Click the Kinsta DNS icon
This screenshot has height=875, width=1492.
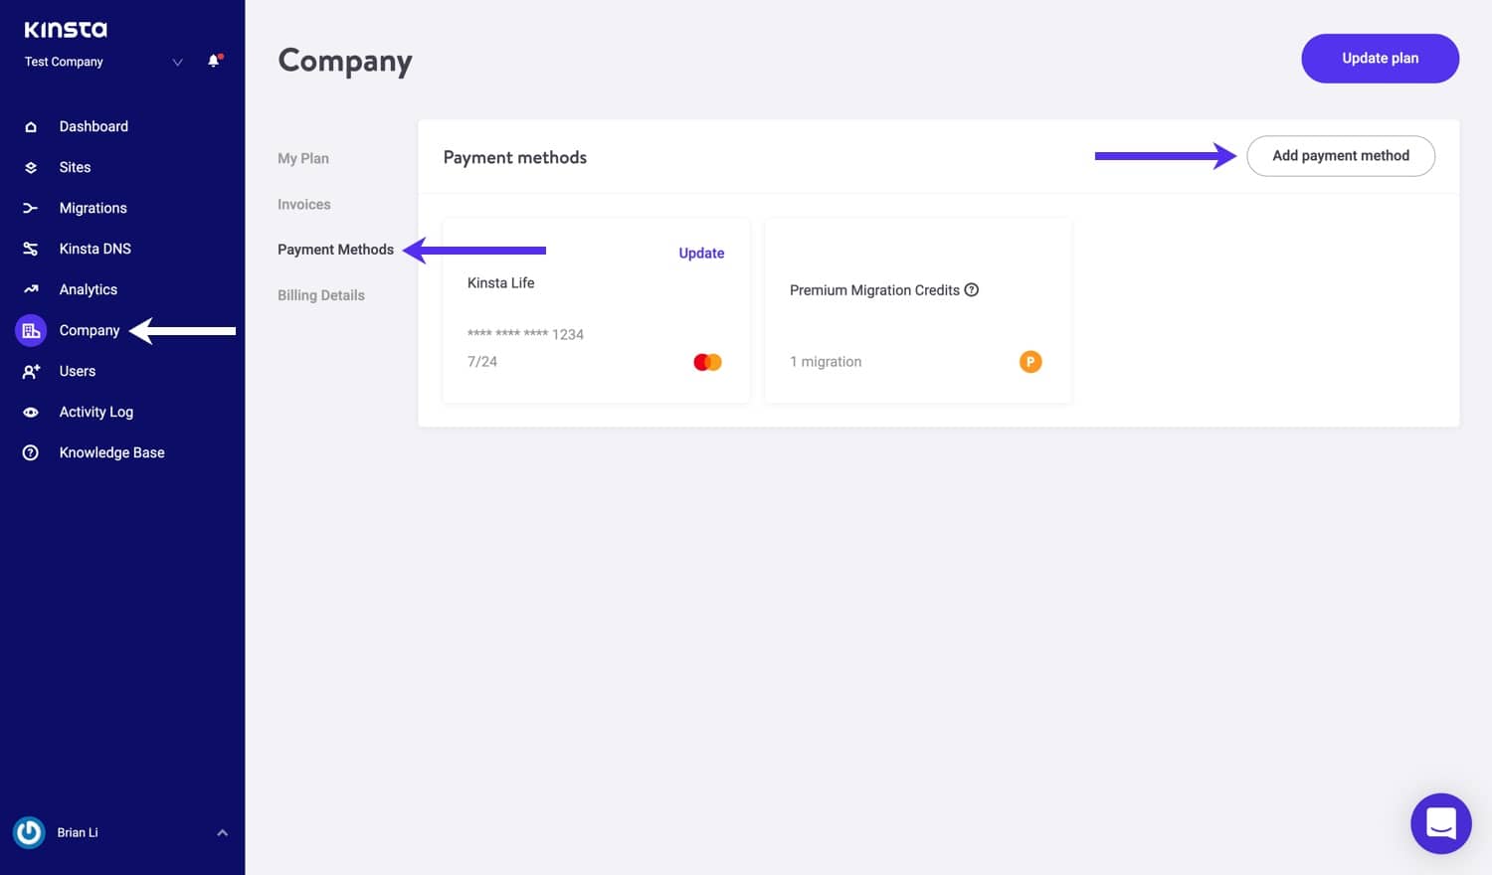31,249
